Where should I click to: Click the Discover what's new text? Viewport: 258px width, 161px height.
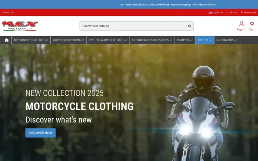pyautogui.click(x=58, y=120)
